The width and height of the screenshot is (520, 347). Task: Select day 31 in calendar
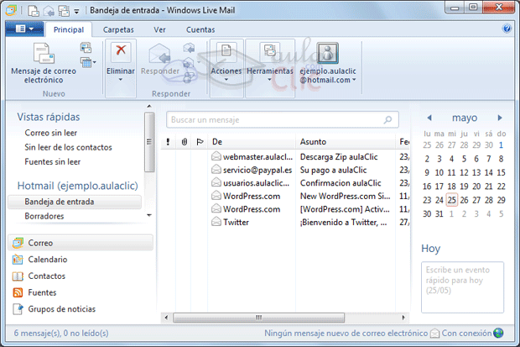pyautogui.click(x=439, y=213)
